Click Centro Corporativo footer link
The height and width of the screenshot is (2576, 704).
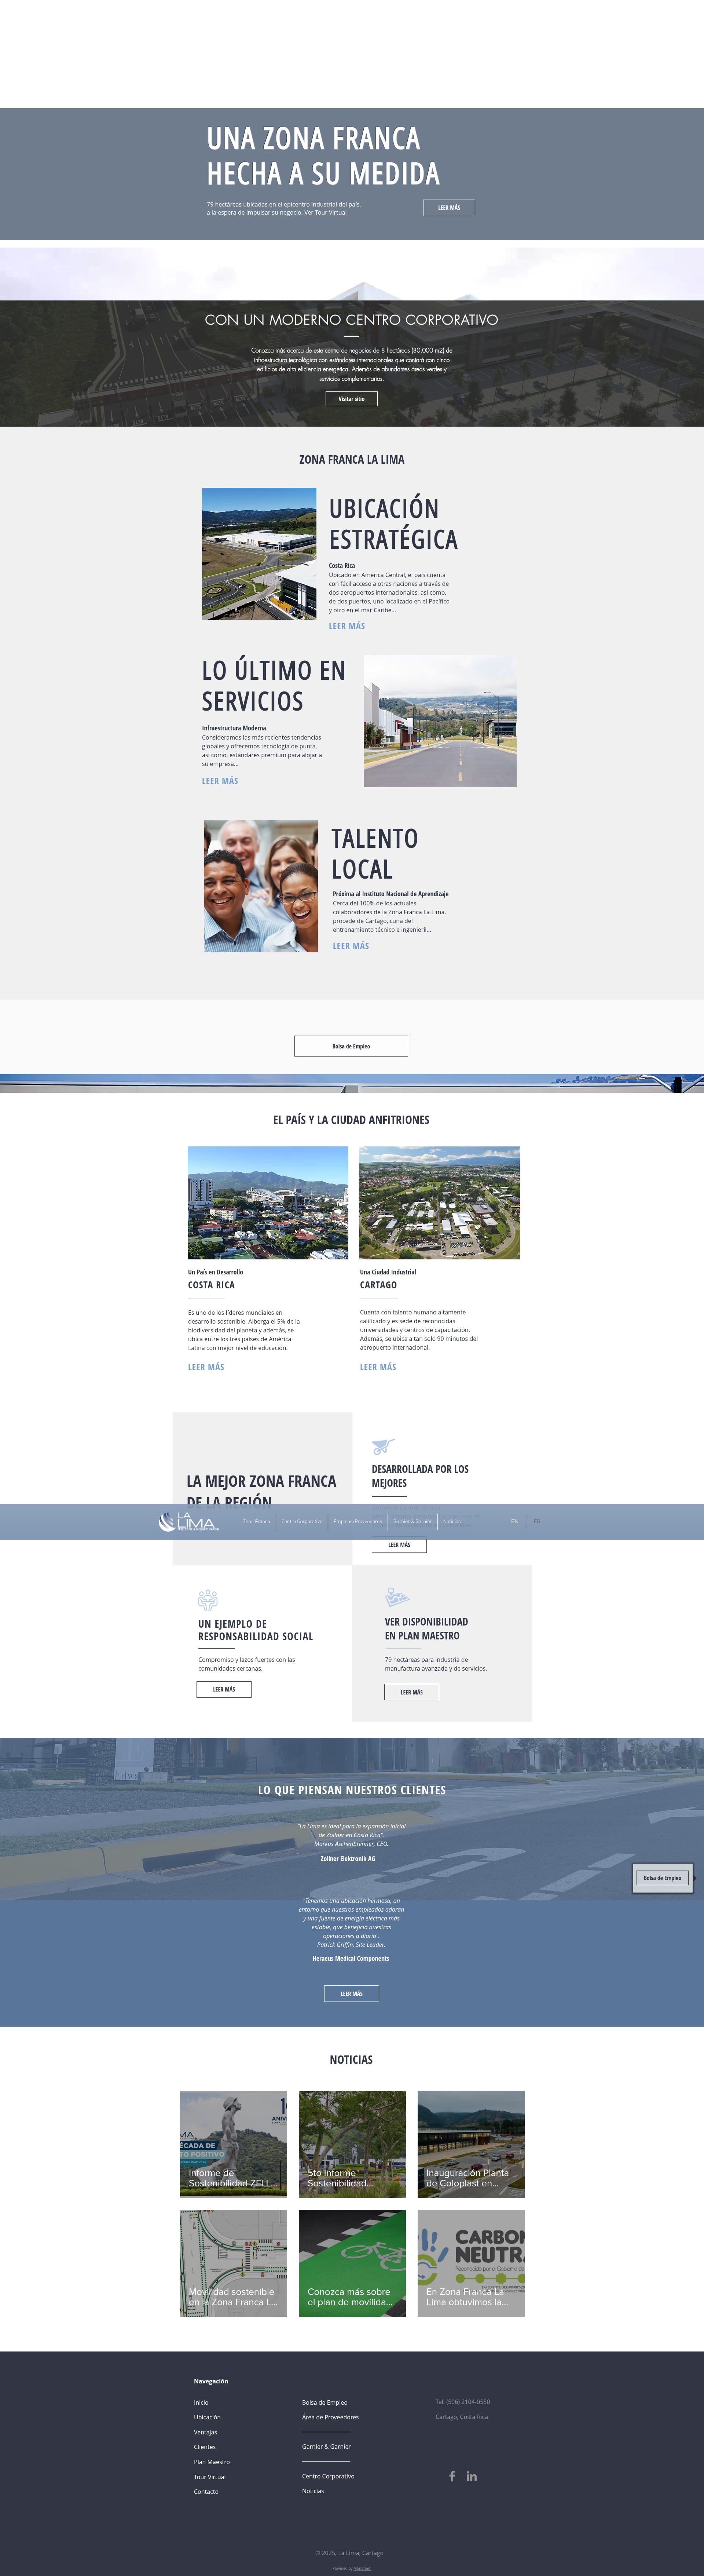(x=328, y=2476)
